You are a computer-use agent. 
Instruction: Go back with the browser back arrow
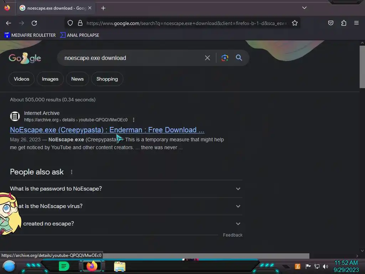tap(9, 23)
